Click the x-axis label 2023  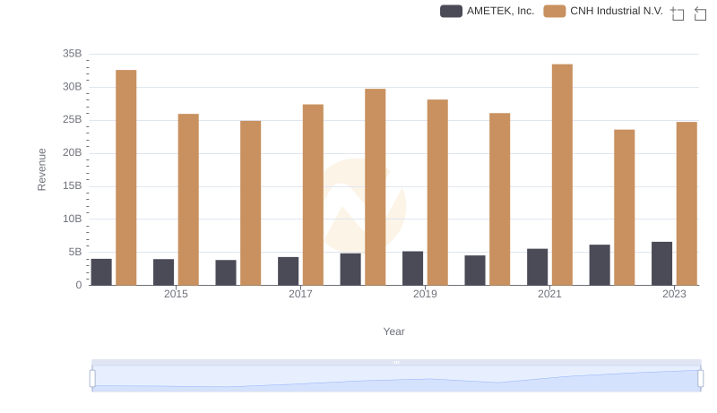[x=674, y=294]
